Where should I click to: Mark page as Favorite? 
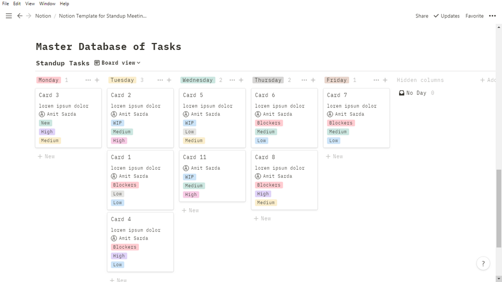(474, 16)
